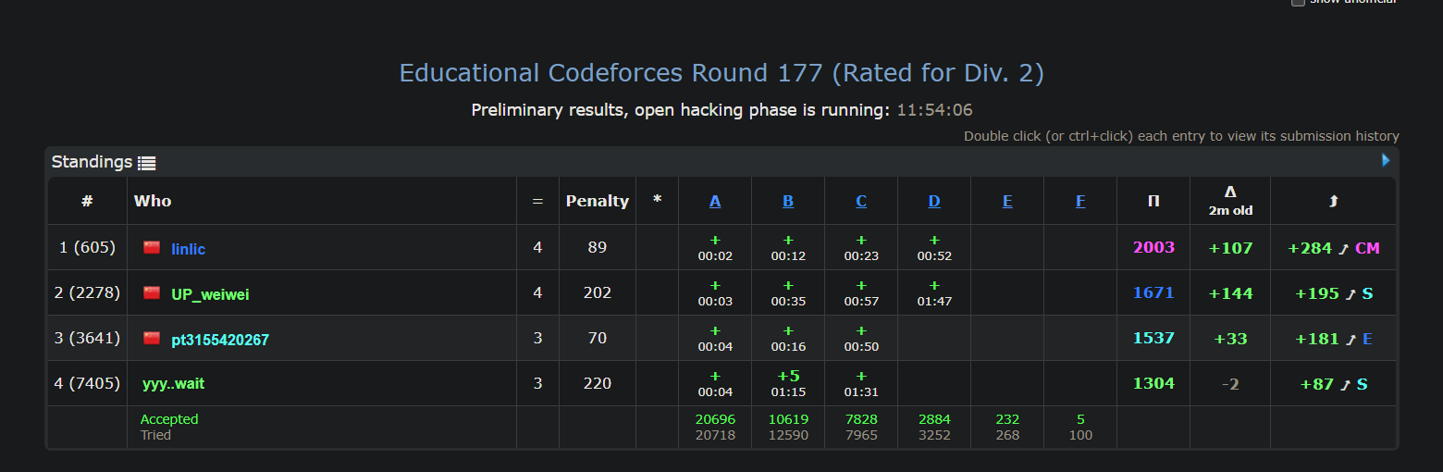Click China flag next to pt3155420267
1443x472 pixels.
pyautogui.click(x=152, y=339)
